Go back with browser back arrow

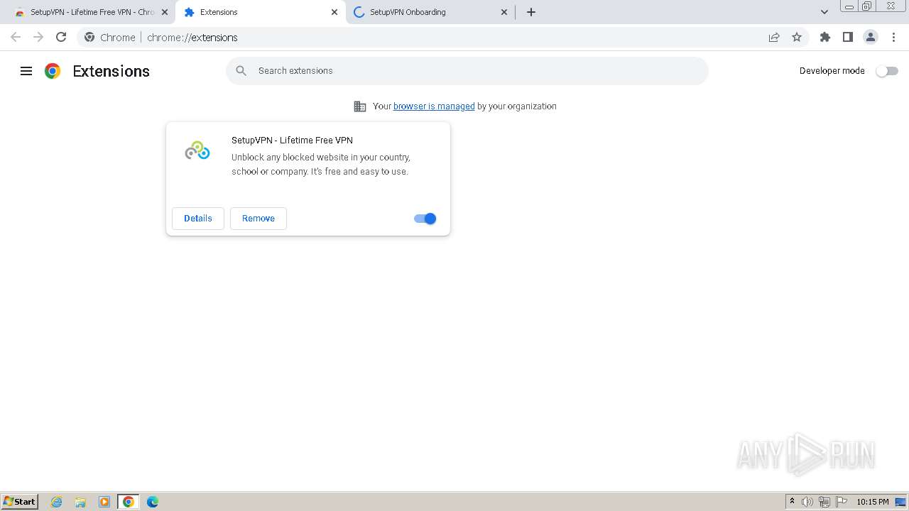(x=16, y=37)
